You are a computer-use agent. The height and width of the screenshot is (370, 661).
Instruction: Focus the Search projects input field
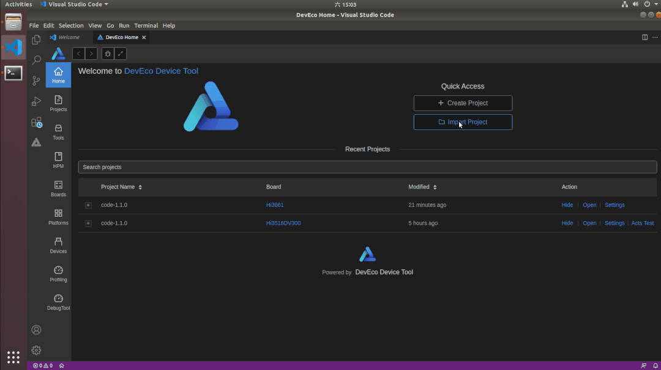tap(367, 167)
